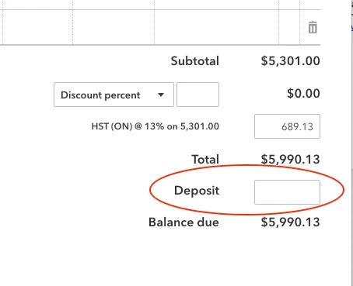The width and height of the screenshot is (353, 286).
Task: Delete the line item with trash icon
Action: point(313,27)
